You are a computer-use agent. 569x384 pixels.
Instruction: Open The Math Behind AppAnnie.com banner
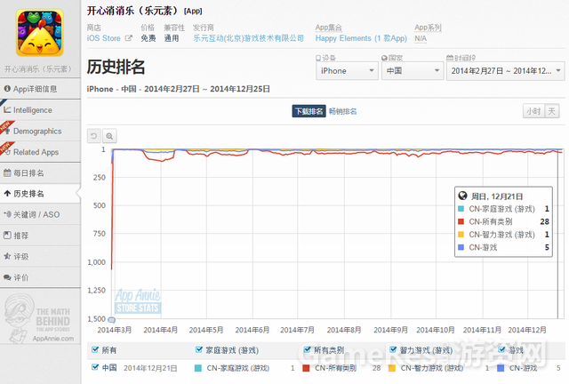click(40, 319)
